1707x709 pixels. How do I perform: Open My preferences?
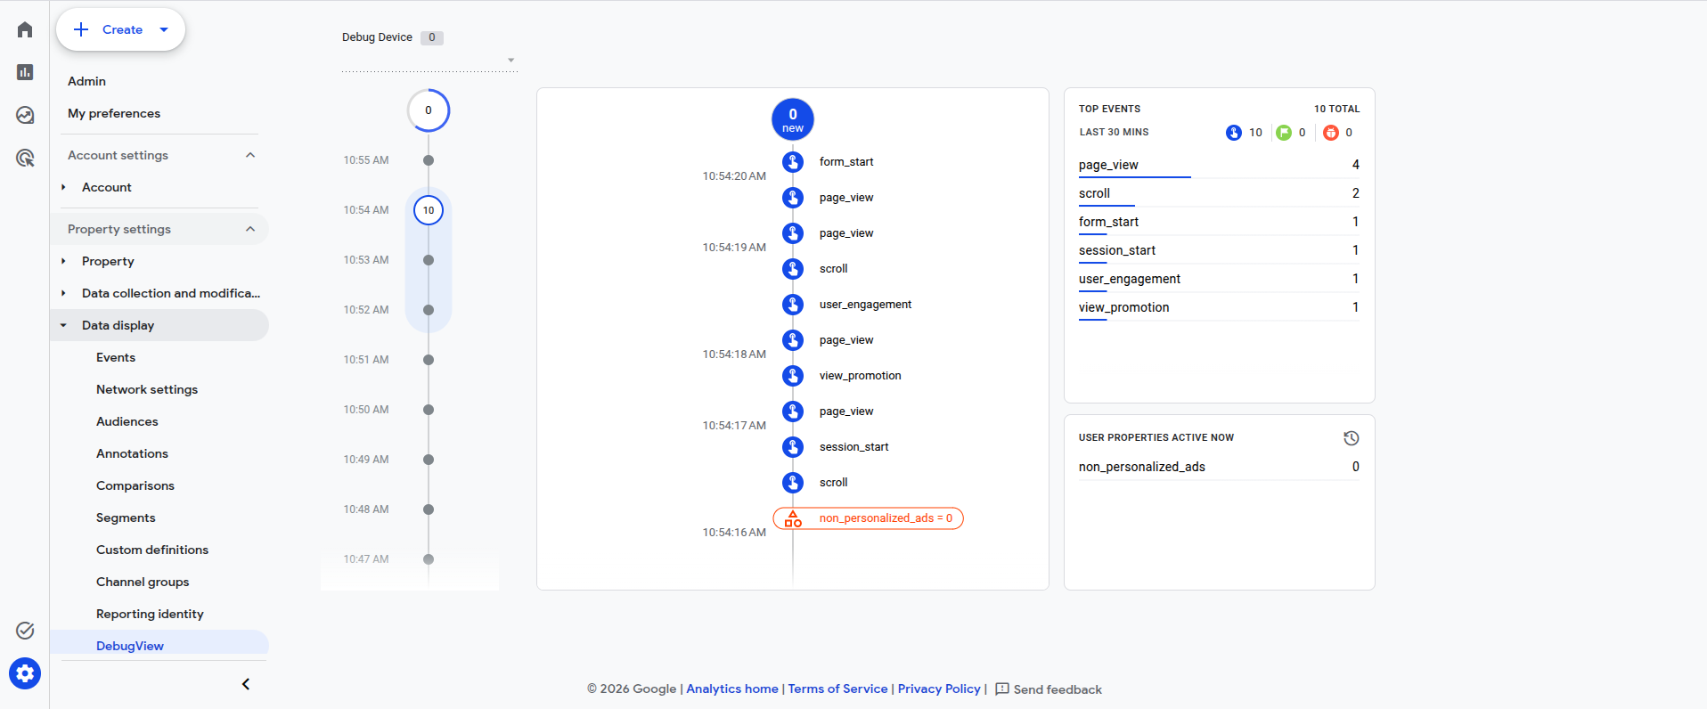coord(114,113)
